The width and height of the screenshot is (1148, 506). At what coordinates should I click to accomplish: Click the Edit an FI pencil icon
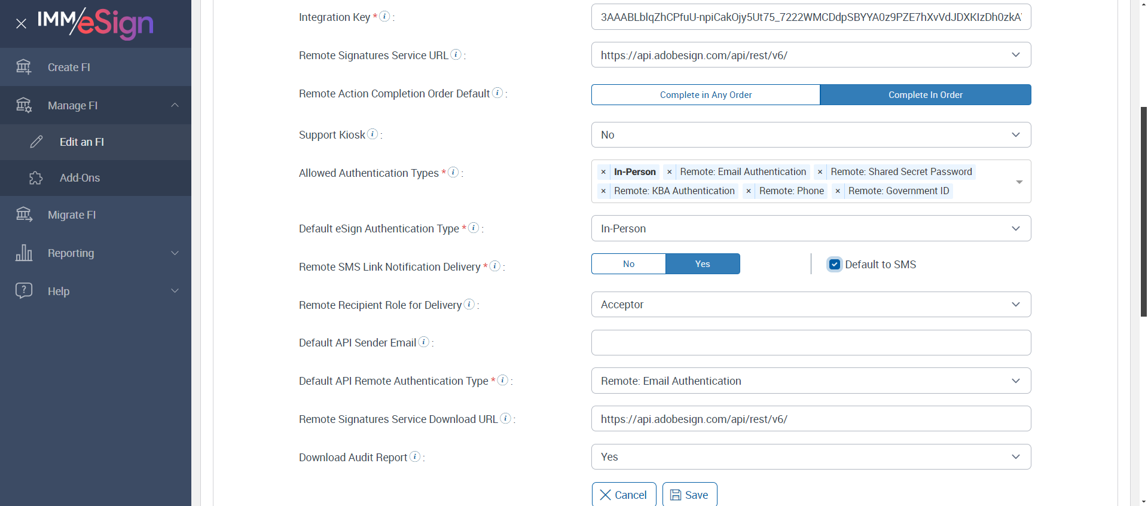pyautogui.click(x=36, y=142)
